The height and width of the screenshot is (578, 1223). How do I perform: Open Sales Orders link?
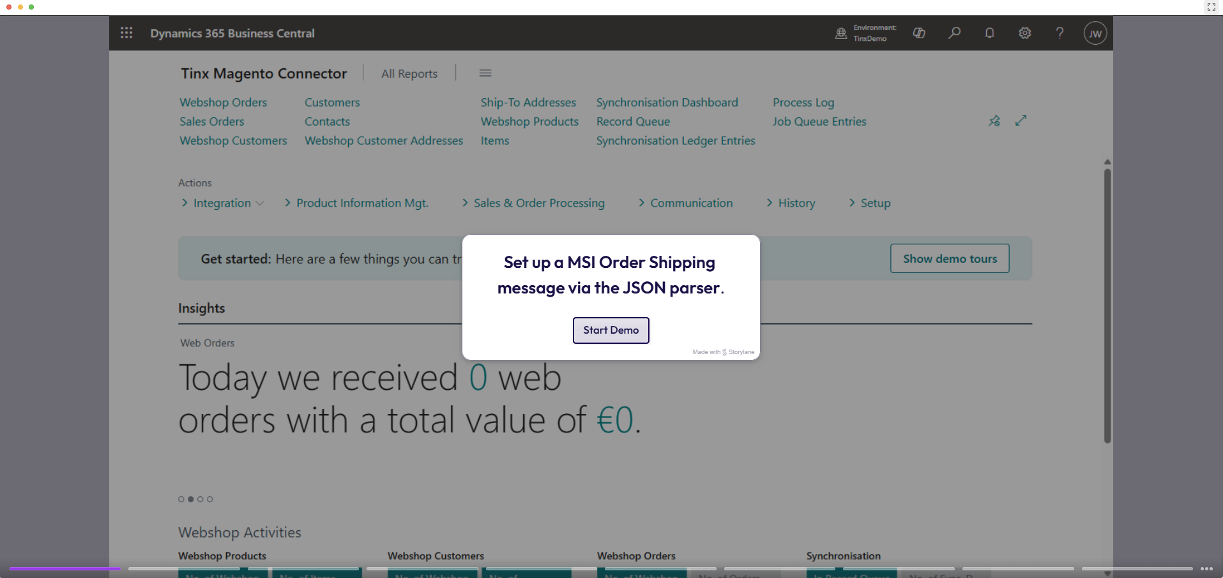[x=212, y=121]
